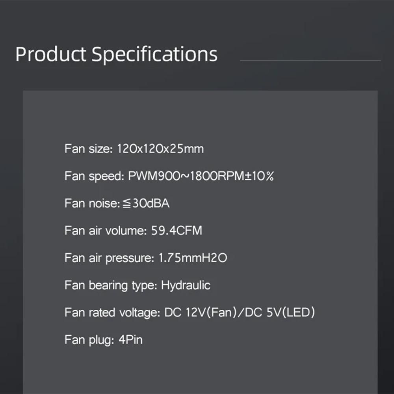Click the "Fan air pressure:" label

tap(108, 258)
